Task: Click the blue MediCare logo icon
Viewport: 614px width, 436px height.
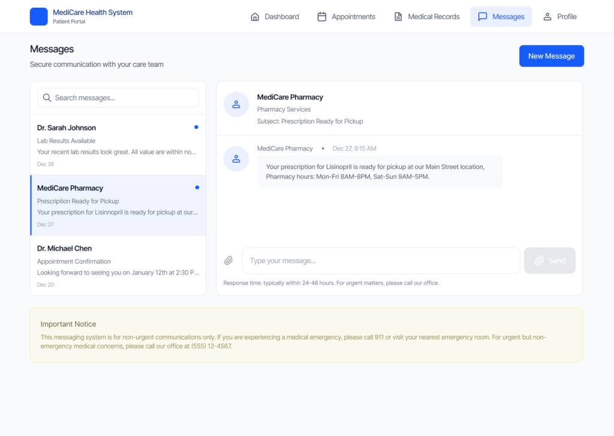Action: coord(38,17)
